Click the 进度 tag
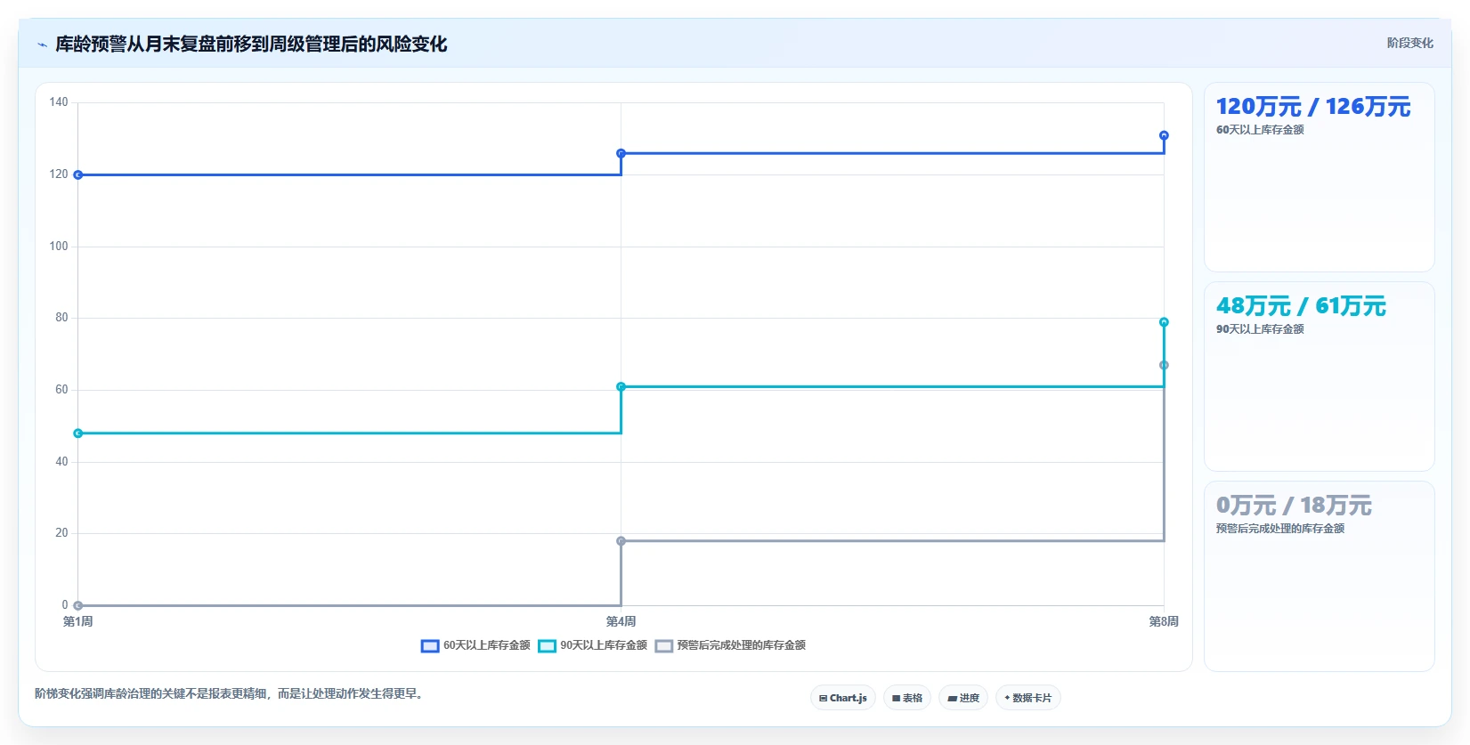 pyautogui.click(x=963, y=698)
